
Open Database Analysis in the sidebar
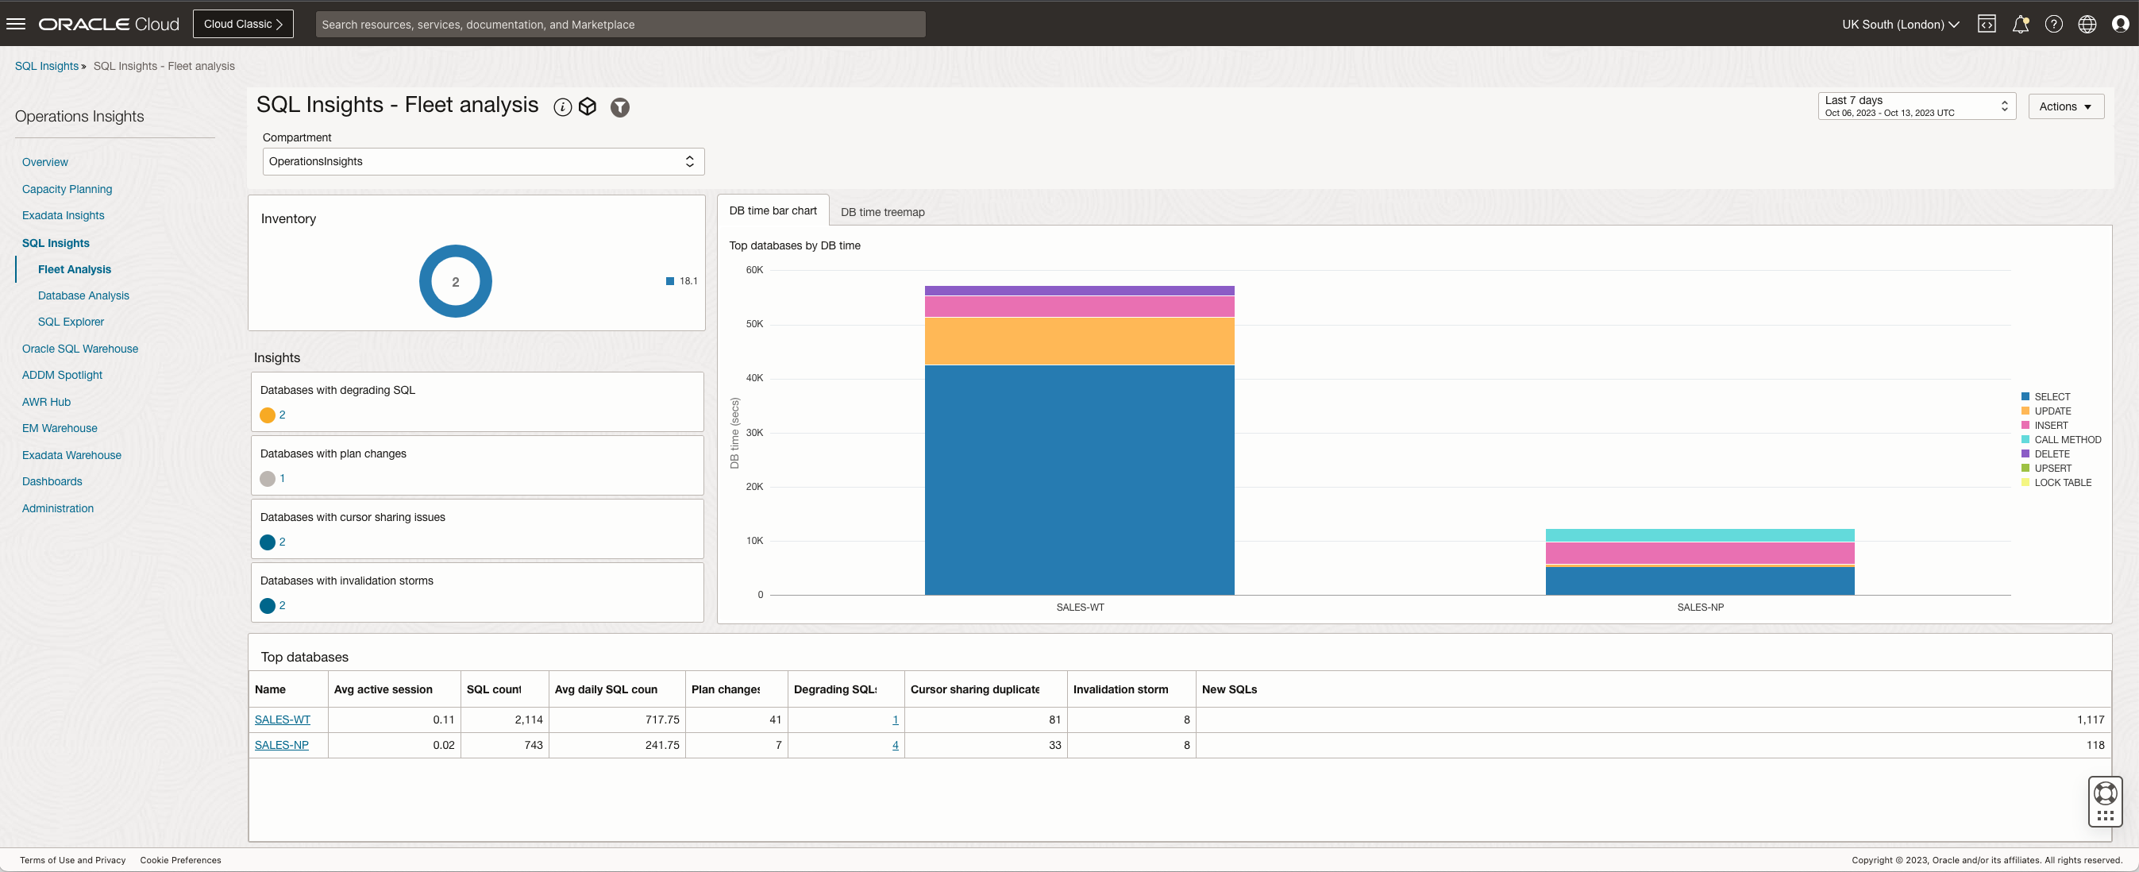click(x=83, y=295)
